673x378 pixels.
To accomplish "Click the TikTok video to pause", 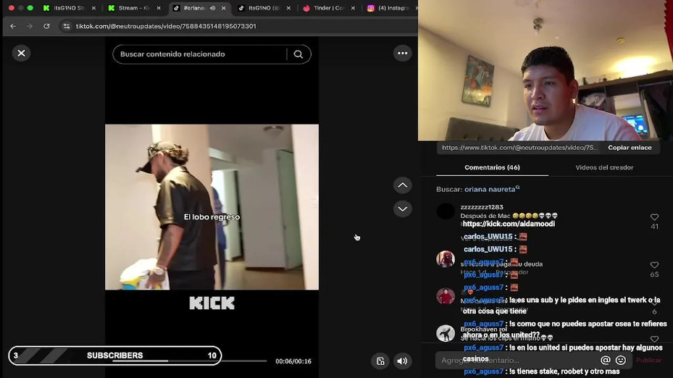I will click(x=212, y=207).
